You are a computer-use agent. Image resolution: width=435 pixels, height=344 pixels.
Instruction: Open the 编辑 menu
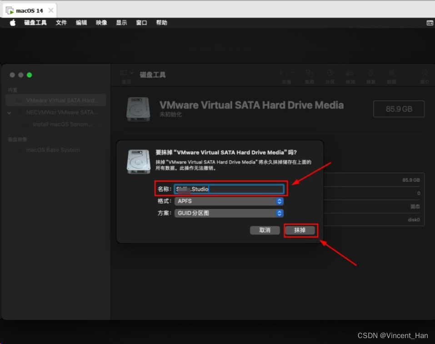[x=81, y=23]
